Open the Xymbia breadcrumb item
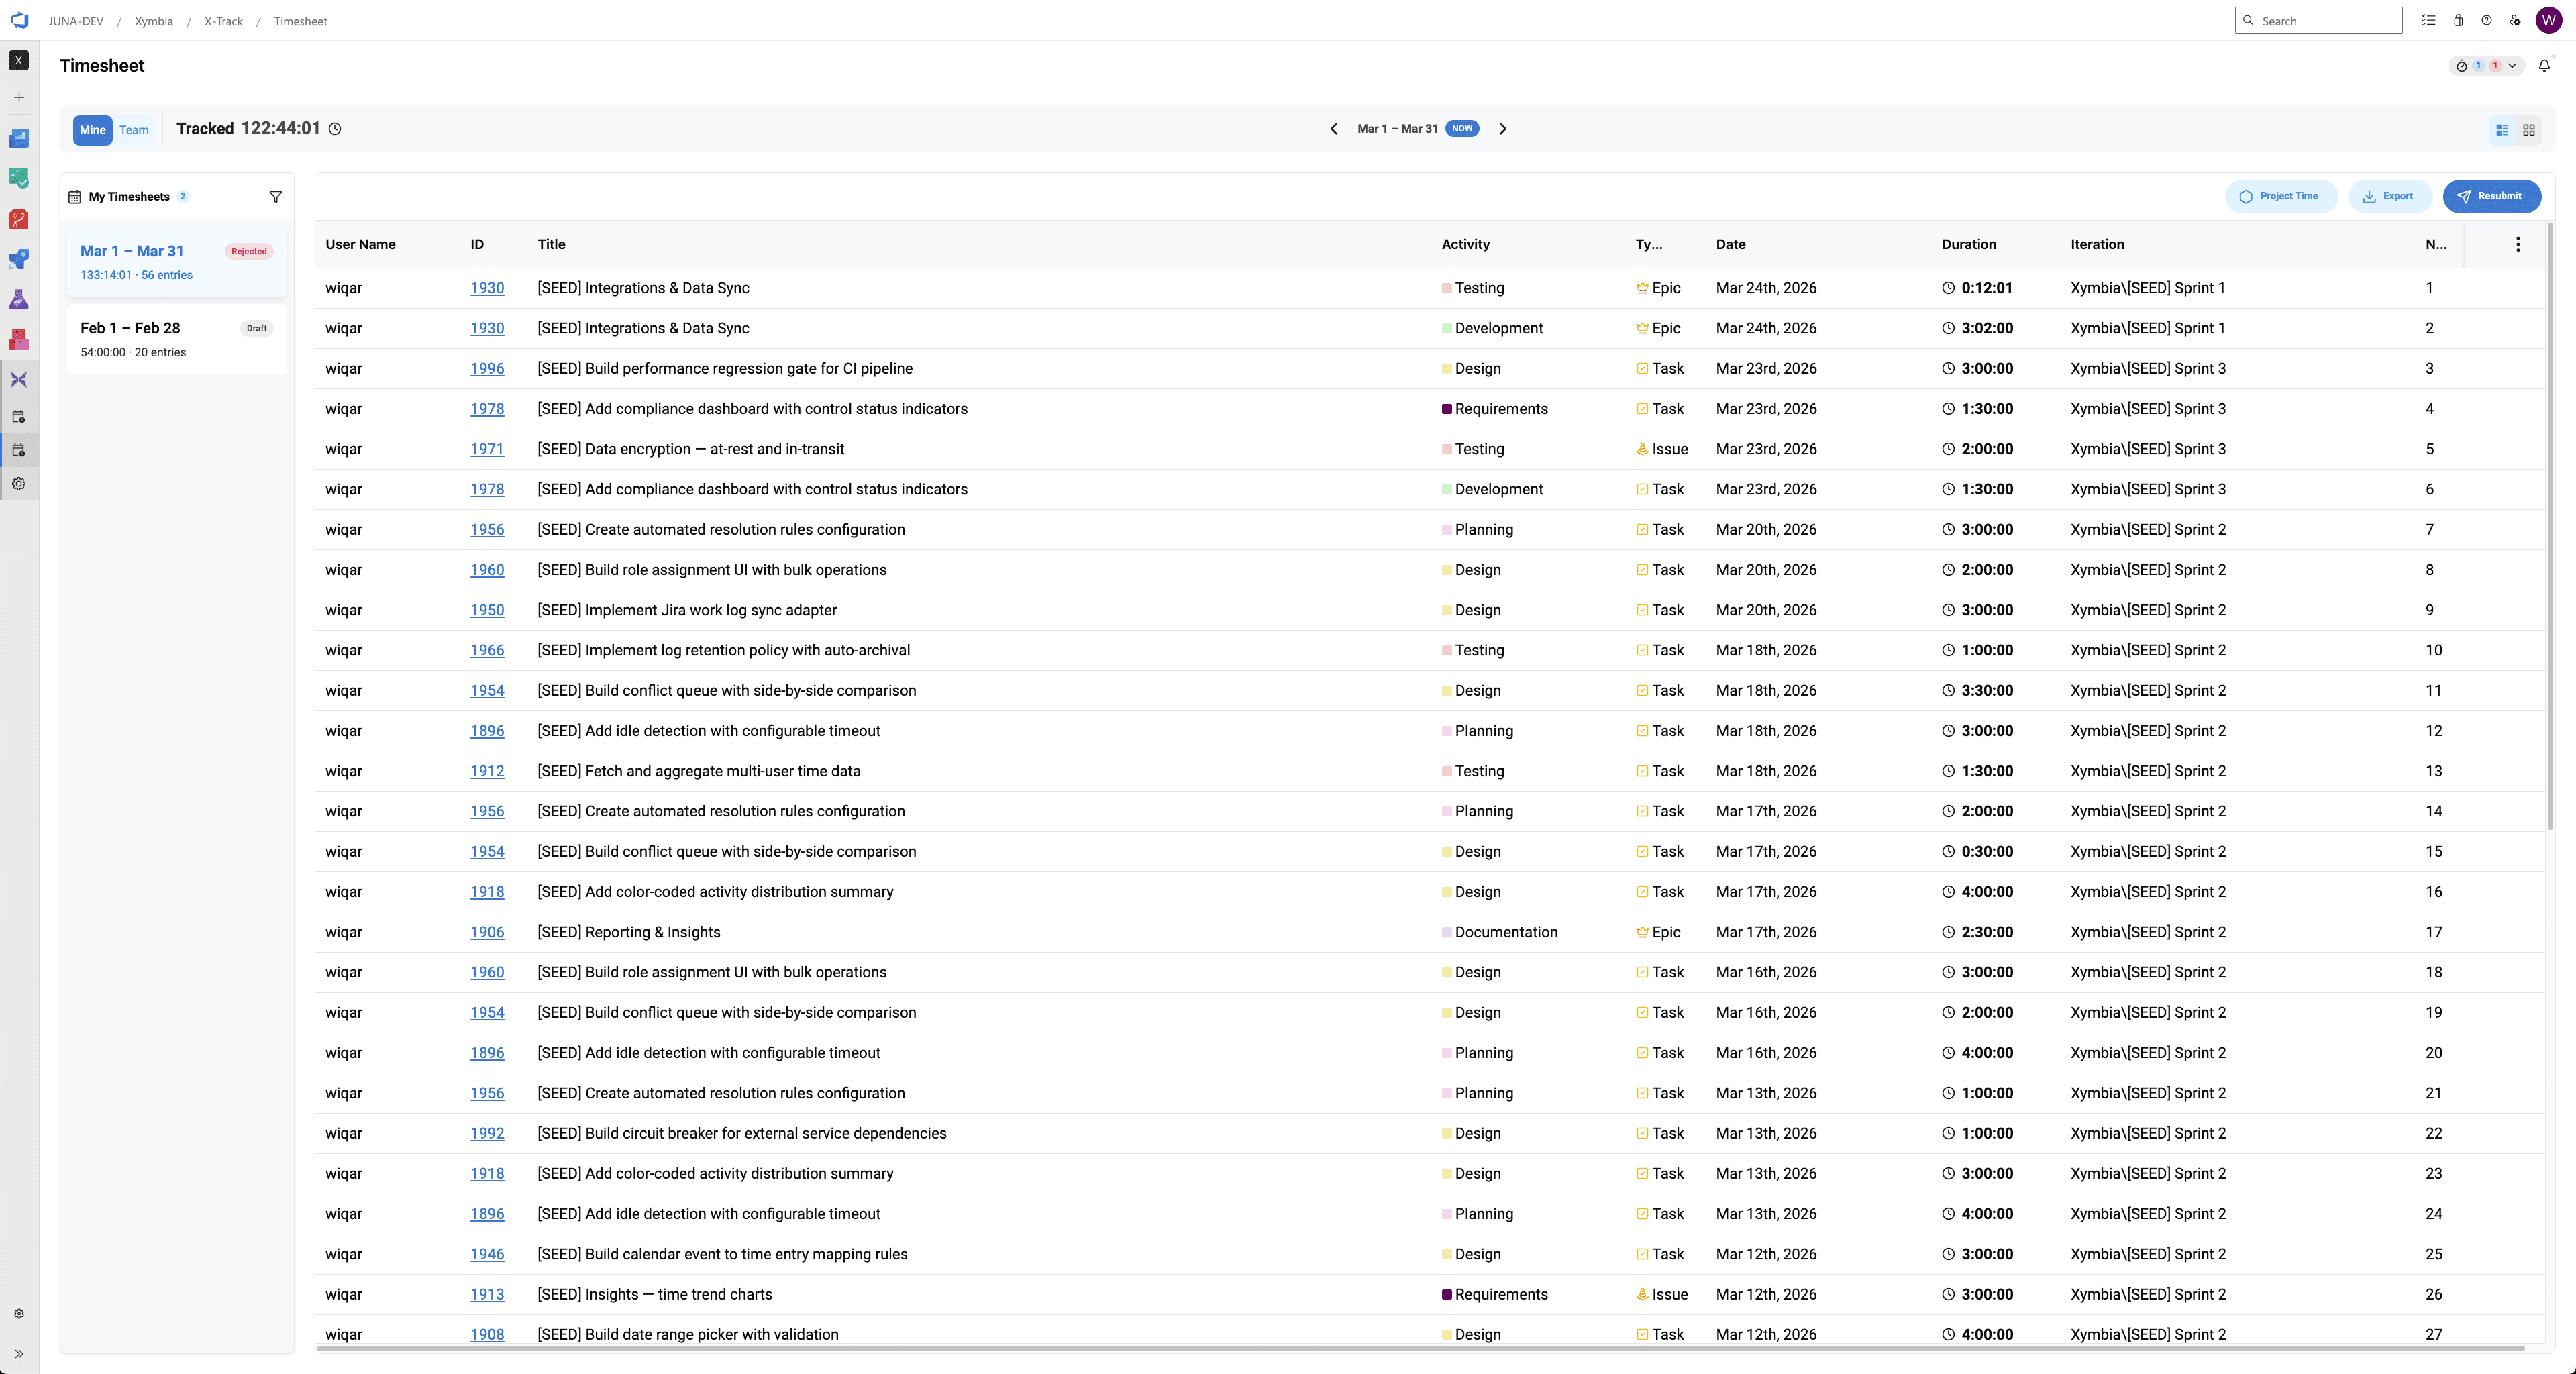This screenshot has height=1374, width=2576. [x=153, y=21]
